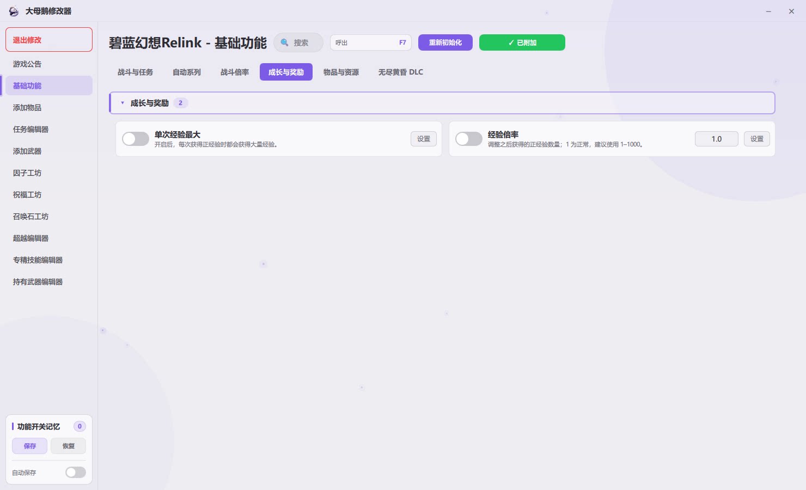
Task: Minimize the trainer window
Action: pos(768,11)
